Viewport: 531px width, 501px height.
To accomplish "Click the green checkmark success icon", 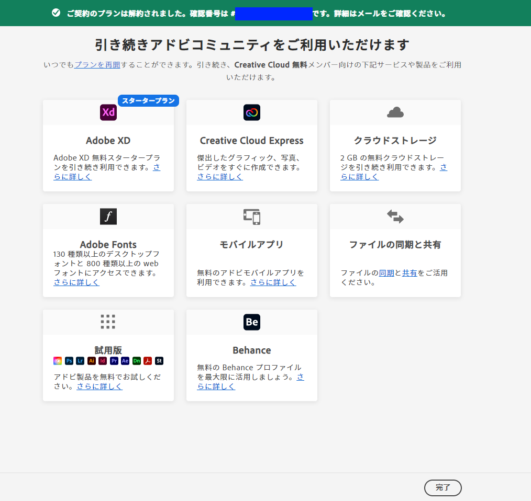I will [x=56, y=13].
